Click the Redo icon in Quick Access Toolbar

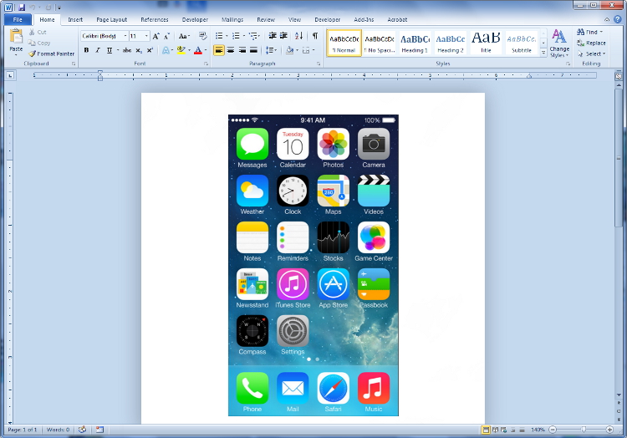coord(48,8)
